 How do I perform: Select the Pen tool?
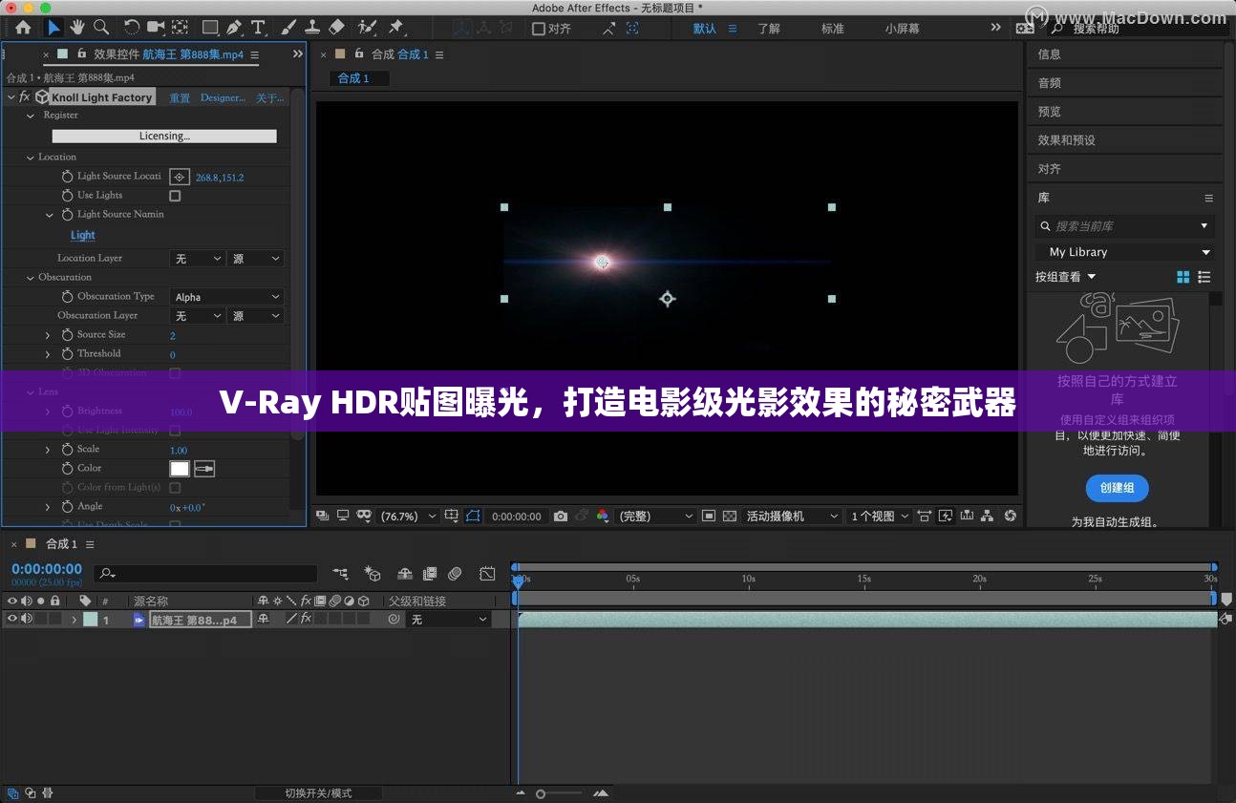click(234, 28)
